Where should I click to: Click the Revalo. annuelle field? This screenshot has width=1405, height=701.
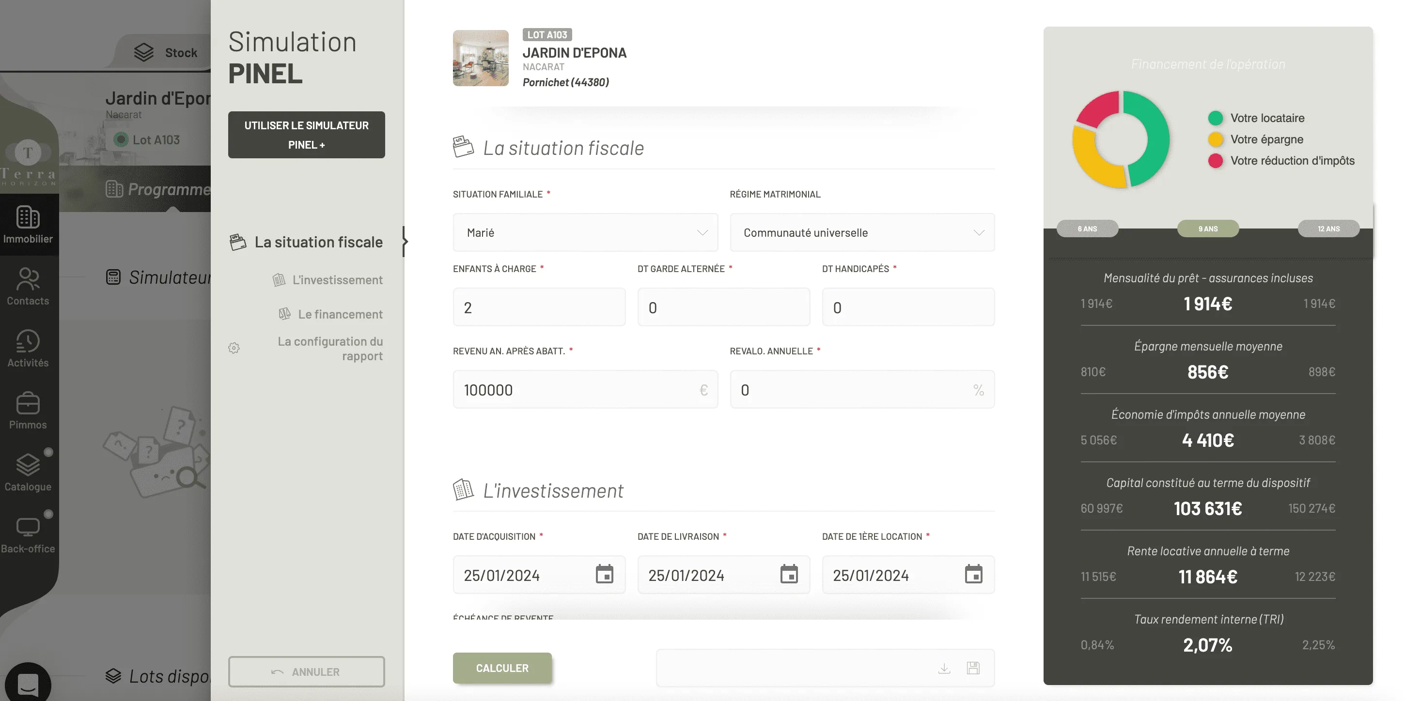(862, 390)
